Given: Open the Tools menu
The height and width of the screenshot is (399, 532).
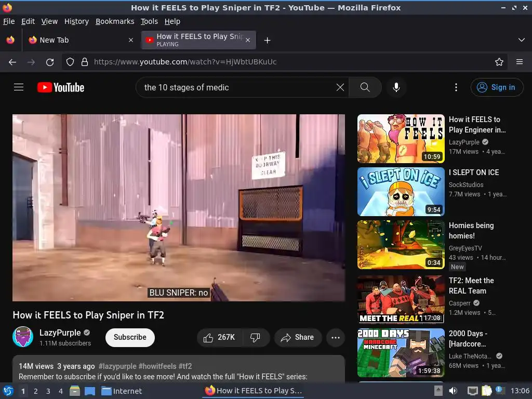Looking at the screenshot, I should pos(149,21).
